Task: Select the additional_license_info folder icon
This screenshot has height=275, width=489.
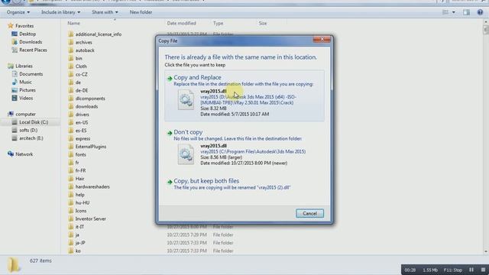Action: point(71,34)
